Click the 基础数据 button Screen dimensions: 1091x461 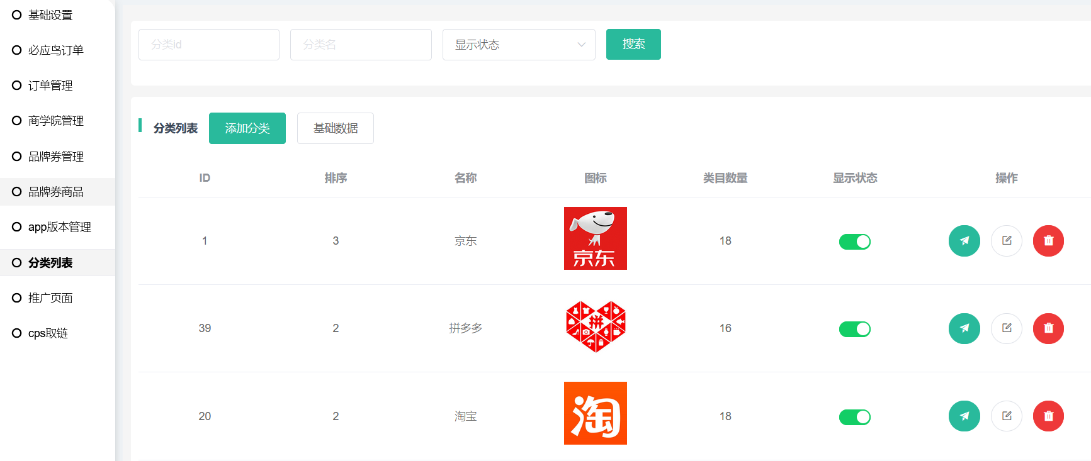[x=336, y=128]
